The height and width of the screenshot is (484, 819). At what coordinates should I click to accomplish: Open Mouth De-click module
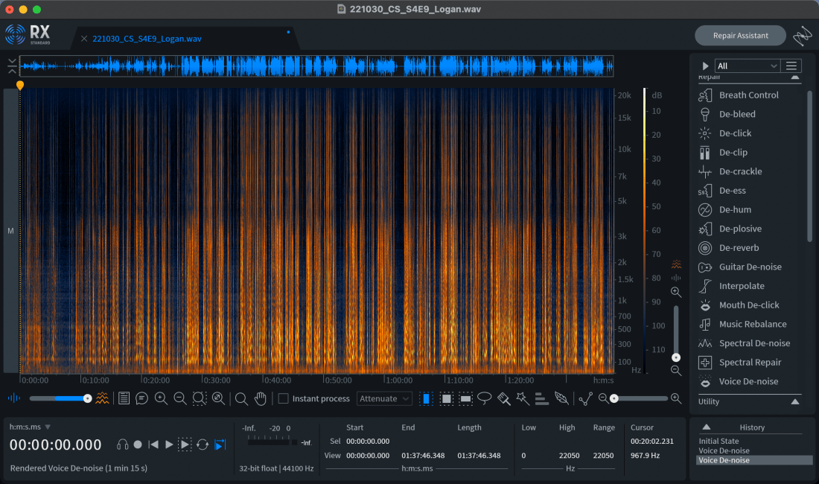point(748,305)
